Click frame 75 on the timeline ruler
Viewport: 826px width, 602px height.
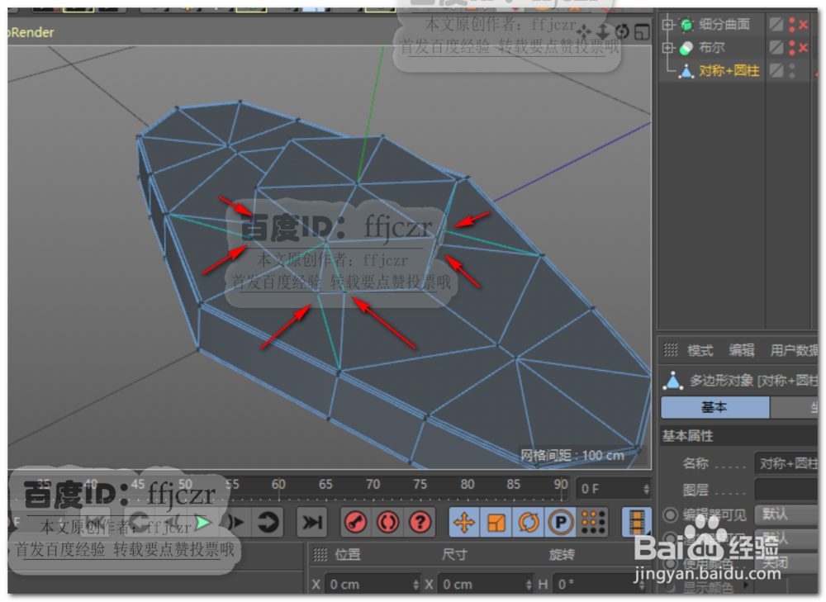pos(420,484)
